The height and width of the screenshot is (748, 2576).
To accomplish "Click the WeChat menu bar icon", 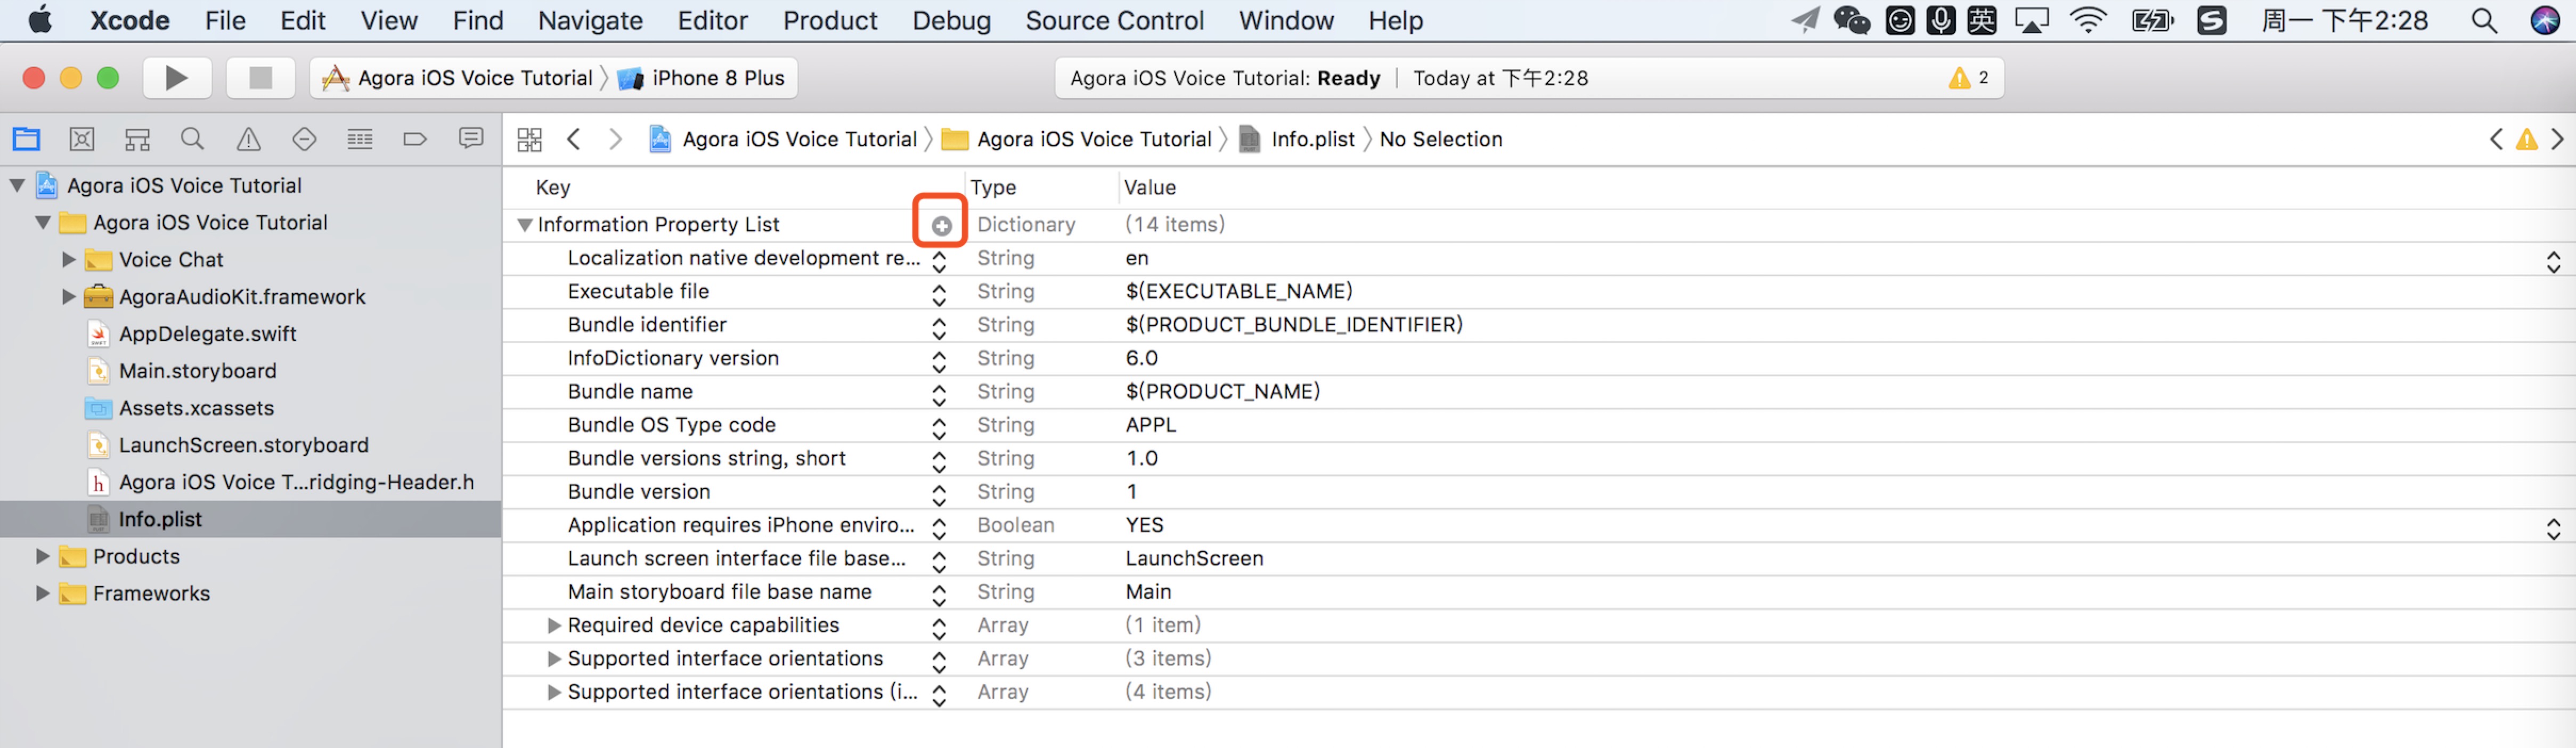I will 1851,20.
